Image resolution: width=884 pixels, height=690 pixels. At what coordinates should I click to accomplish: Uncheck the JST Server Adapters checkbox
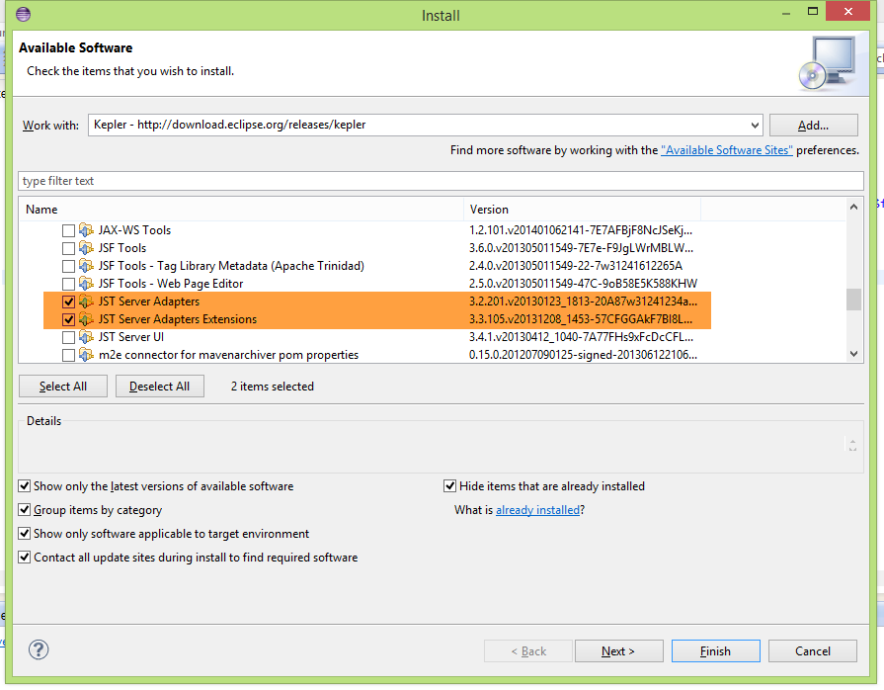coord(68,302)
